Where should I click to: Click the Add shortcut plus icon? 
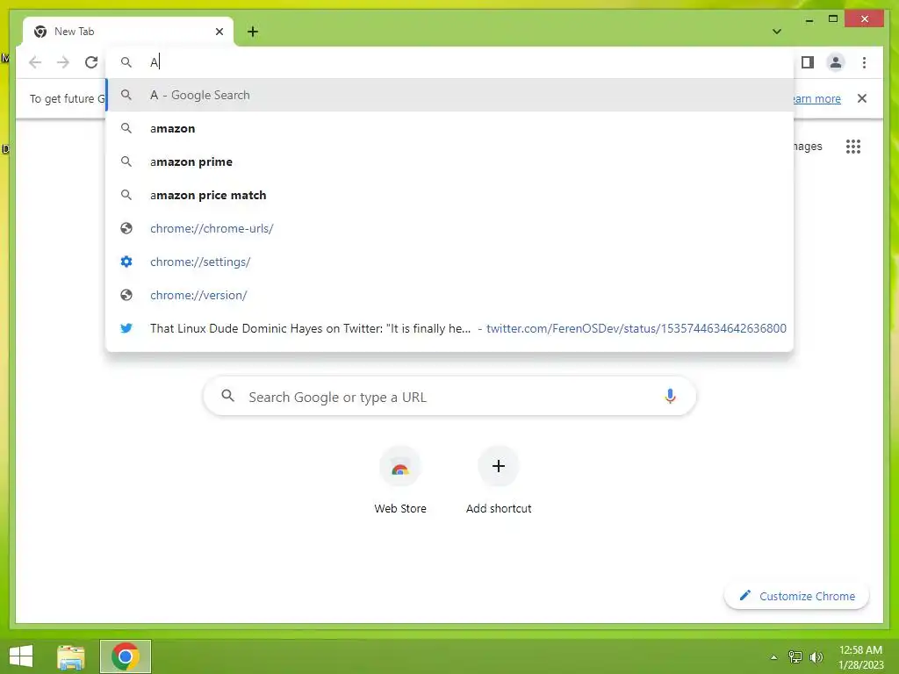499,466
